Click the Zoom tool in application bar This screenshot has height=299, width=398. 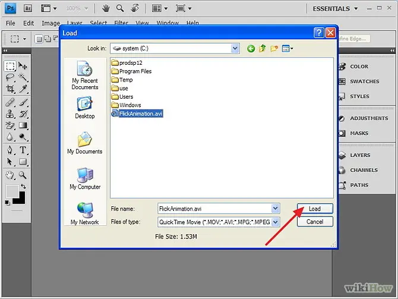pos(120,8)
